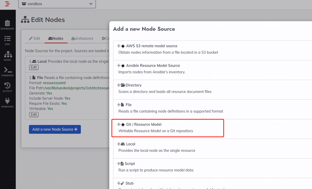Select Stub node source option

click(x=213, y=184)
